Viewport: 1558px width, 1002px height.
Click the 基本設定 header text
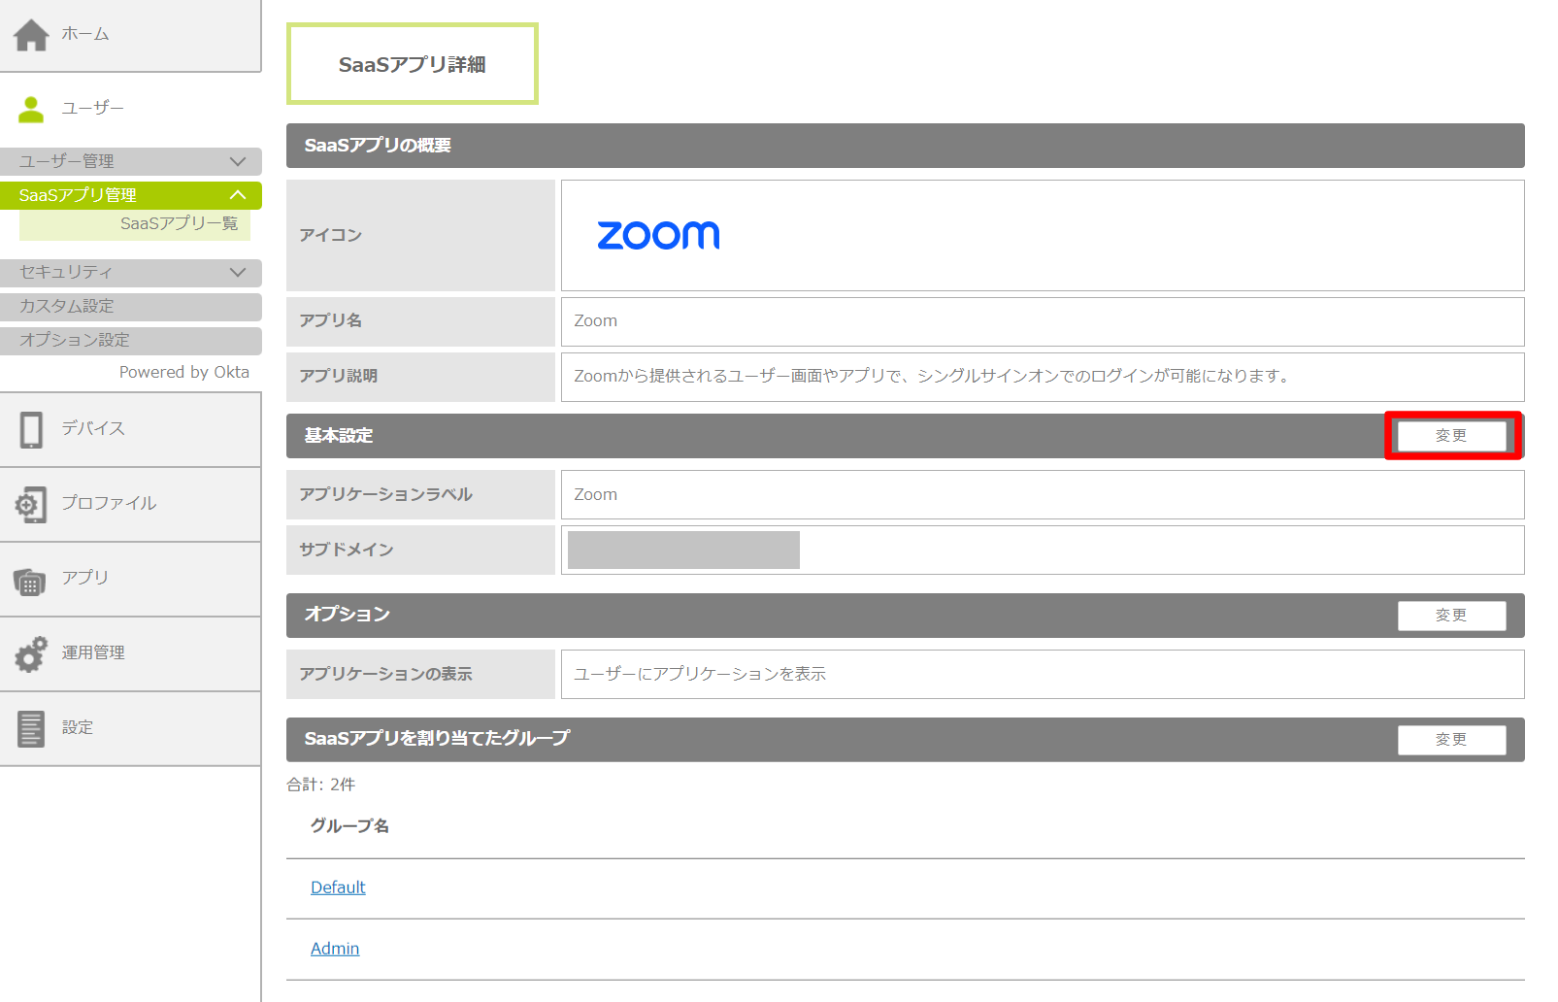339,436
